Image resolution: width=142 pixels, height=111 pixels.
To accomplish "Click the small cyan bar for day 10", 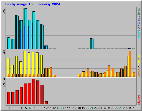I will 47,47.
